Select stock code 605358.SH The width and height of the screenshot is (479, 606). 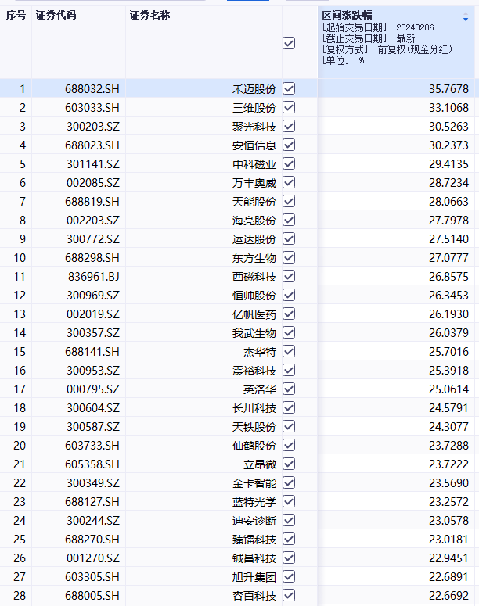(x=92, y=464)
